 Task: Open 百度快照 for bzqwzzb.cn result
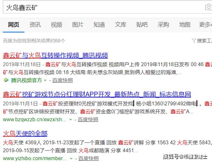[x=88, y=120]
